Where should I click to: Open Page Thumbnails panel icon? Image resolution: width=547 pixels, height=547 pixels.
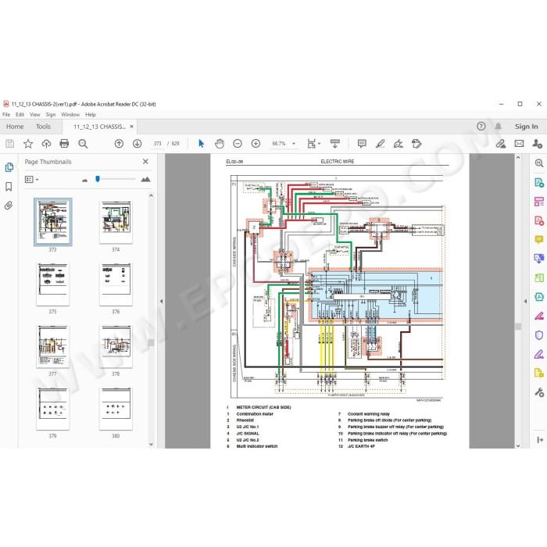click(x=9, y=167)
